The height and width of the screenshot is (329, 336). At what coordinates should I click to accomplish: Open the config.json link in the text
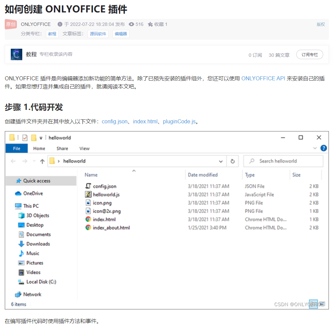(115, 122)
